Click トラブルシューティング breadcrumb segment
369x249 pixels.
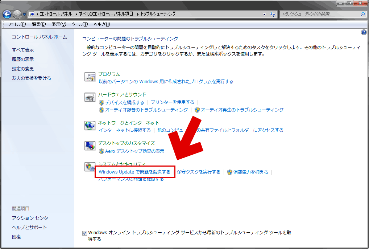[158, 14]
